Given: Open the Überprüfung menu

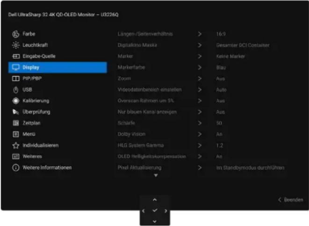Looking at the screenshot, I should (57, 112).
